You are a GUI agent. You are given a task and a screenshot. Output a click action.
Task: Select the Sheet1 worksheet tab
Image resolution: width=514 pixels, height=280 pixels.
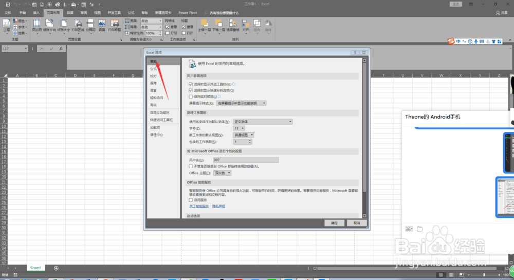pos(36,268)
